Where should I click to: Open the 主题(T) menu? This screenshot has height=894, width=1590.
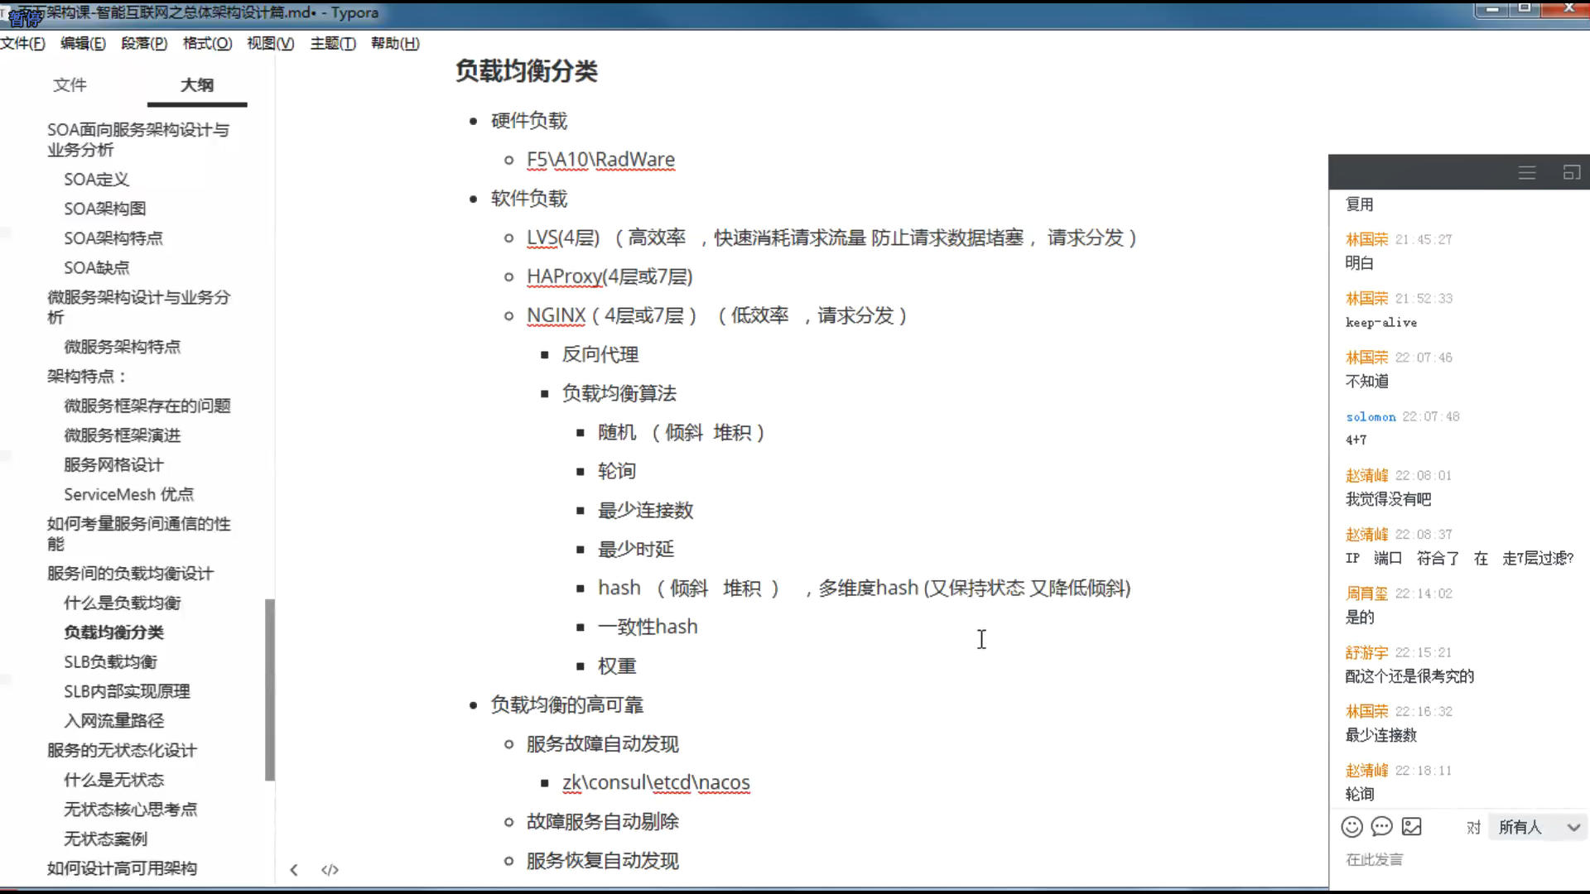tap(333, 43)
